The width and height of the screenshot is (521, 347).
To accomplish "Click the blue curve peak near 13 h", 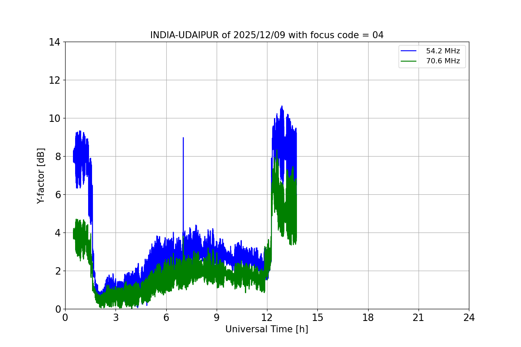I will pos(282,106).
